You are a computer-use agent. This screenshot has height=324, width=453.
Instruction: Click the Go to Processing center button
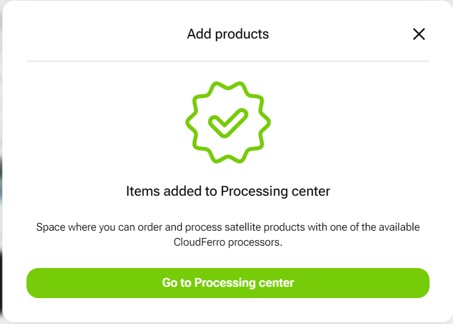tap(227, 283)
